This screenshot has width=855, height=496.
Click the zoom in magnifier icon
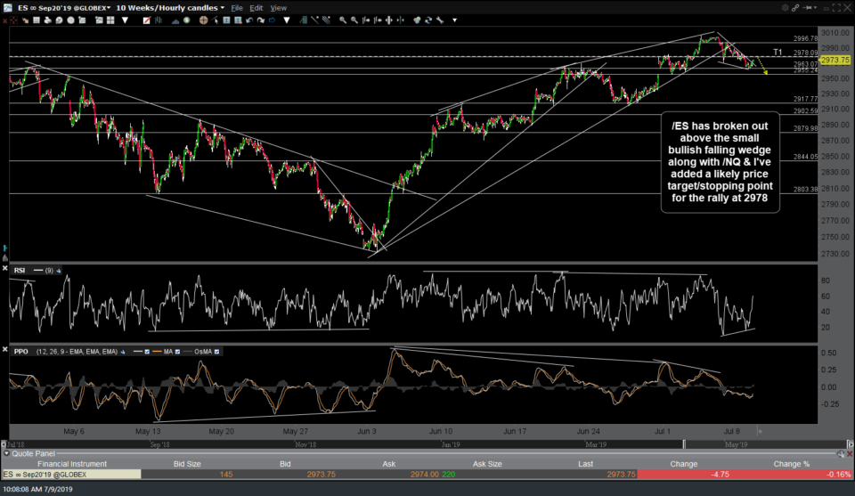point(342,20)
